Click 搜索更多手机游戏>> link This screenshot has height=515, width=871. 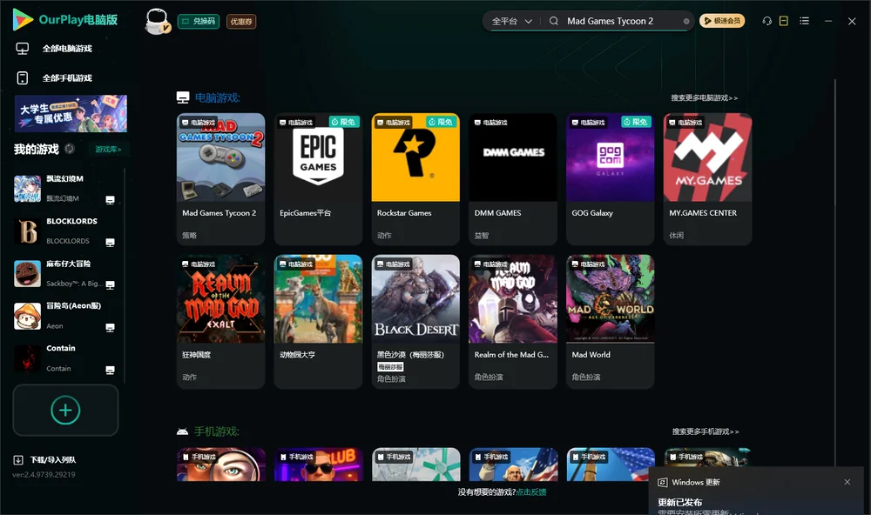point(706,431)
